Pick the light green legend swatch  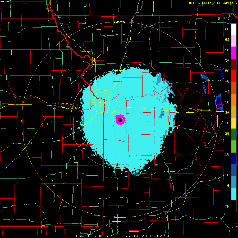(234, 146)
